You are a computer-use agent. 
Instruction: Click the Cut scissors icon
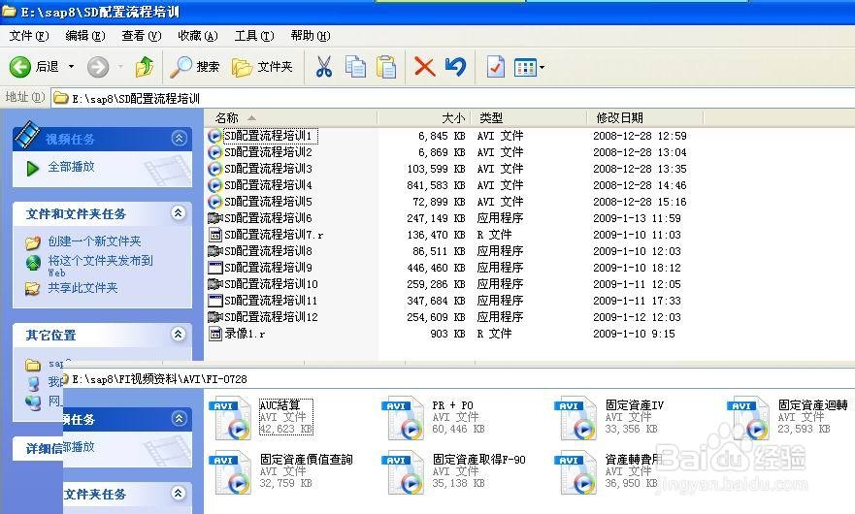[324, 67]
